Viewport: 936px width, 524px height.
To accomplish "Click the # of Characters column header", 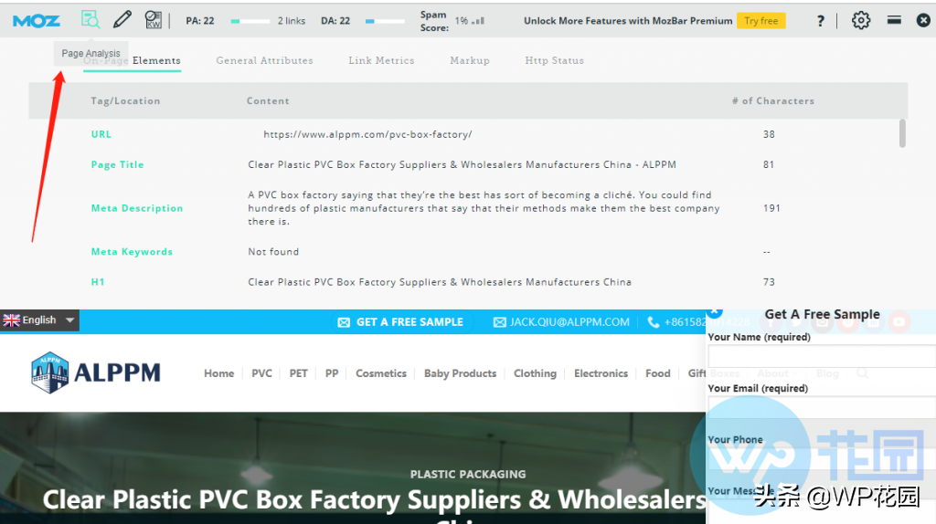I will point(773,100).
